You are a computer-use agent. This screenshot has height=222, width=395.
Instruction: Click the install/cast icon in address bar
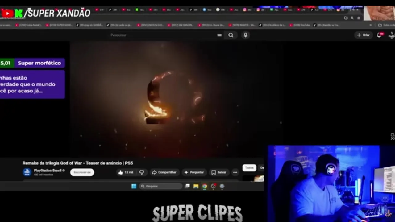[x=346, y=18]
